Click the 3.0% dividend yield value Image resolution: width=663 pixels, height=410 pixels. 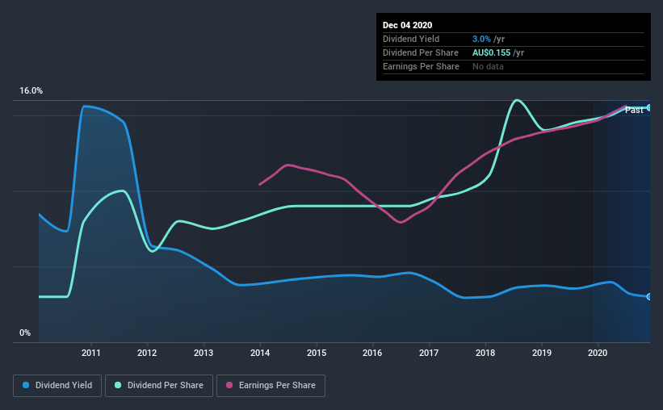pos(481,39)
